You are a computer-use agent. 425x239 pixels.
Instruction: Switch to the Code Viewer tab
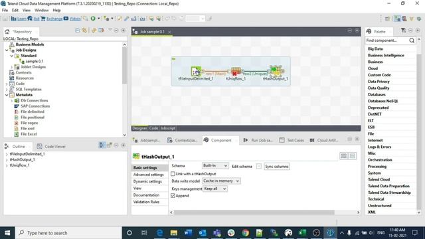52,146
